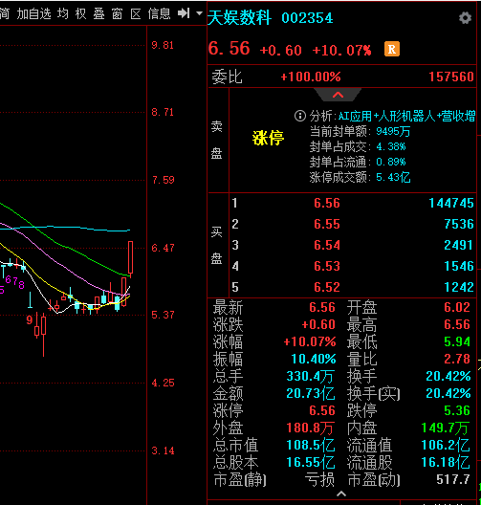
Task: Click the tall red limit-up candlestick
Action: pyautogui.click(x=130, y=259)
